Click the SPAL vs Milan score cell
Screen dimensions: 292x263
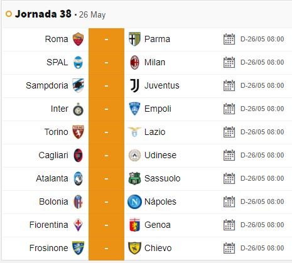coord(106,63)
